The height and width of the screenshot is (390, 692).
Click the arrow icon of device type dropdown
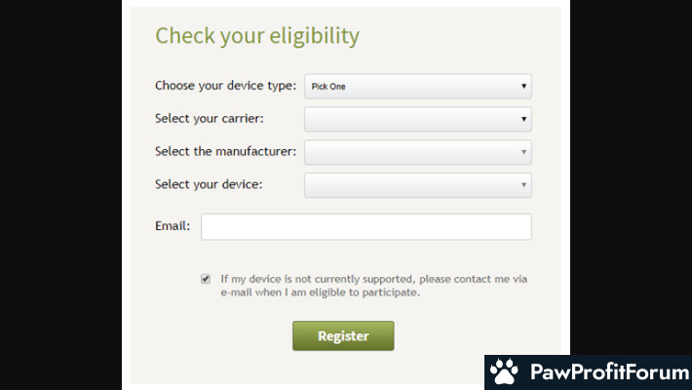[x=523, y=86]
